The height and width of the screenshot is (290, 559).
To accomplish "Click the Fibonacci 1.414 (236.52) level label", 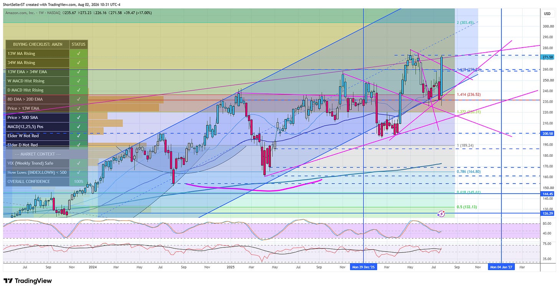I will [469, 94].
